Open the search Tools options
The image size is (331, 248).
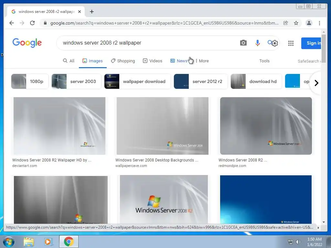pos(264,61)
